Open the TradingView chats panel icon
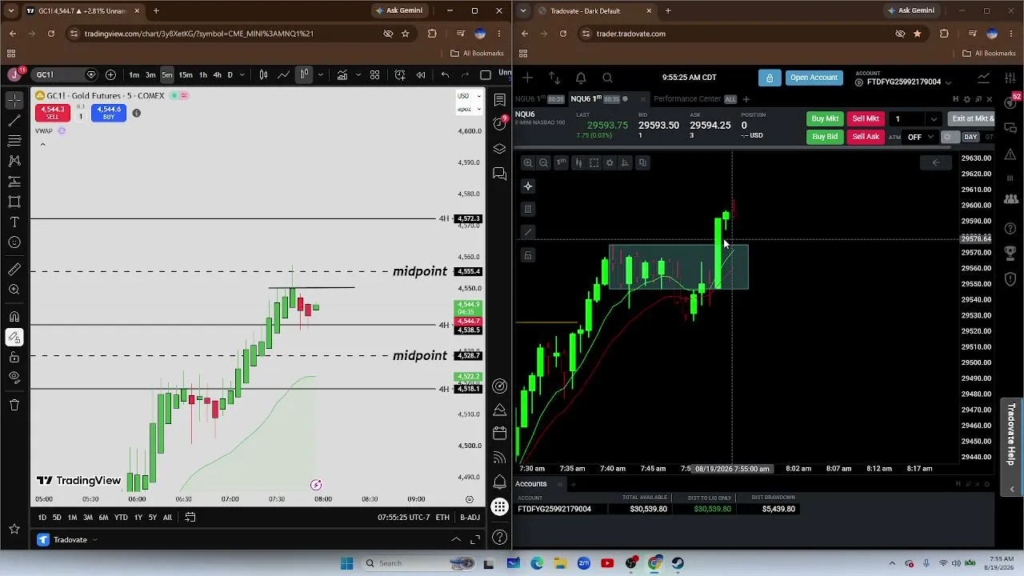This screenshot has width=1024, height=576. tap(500, 173)
